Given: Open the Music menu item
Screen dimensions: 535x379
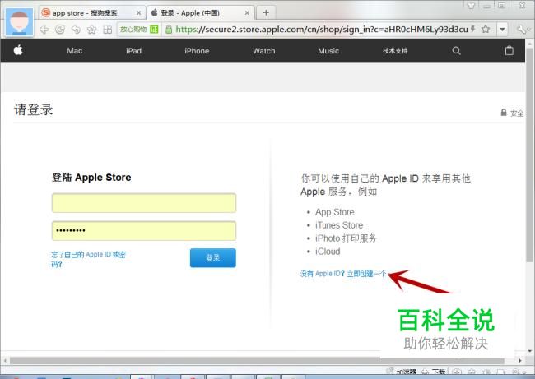Looking at the screenshot, I should click(x=328, y=51).
